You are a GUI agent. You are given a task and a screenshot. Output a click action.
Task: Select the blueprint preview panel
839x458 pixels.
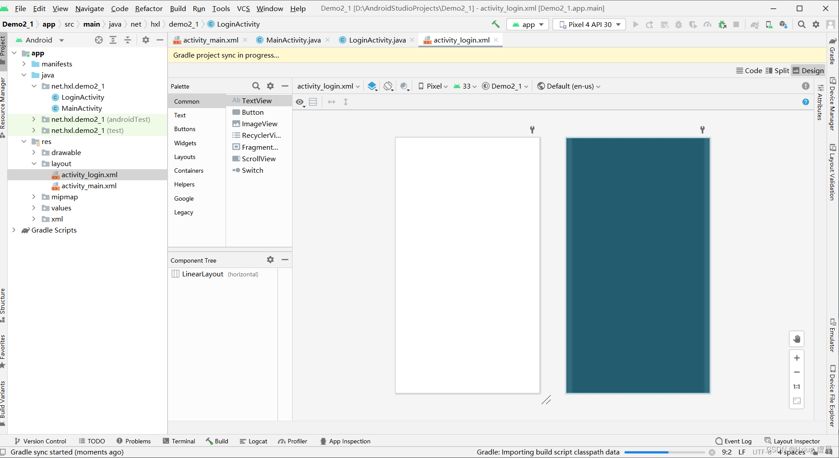[x=638, y=265]
